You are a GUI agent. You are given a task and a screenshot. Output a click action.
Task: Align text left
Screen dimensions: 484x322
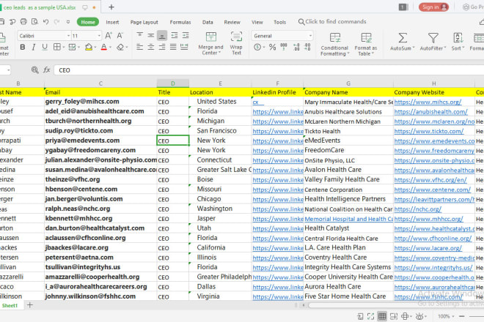tap(139, 47)
